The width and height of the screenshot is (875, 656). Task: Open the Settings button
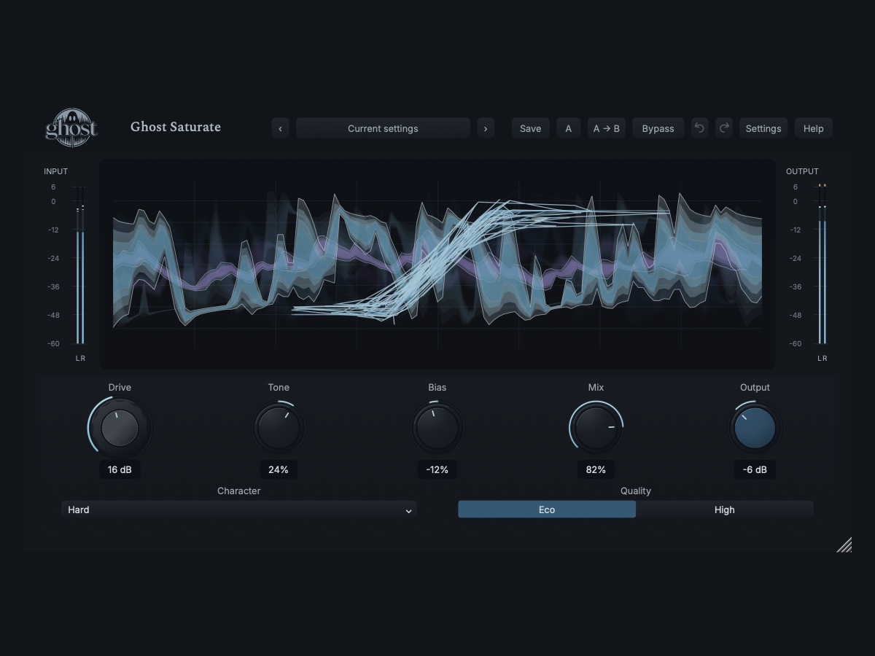click(x=763, y=128)
